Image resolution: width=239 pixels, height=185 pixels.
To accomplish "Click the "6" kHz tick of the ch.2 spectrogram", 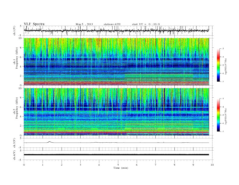I will pos(21,107).
